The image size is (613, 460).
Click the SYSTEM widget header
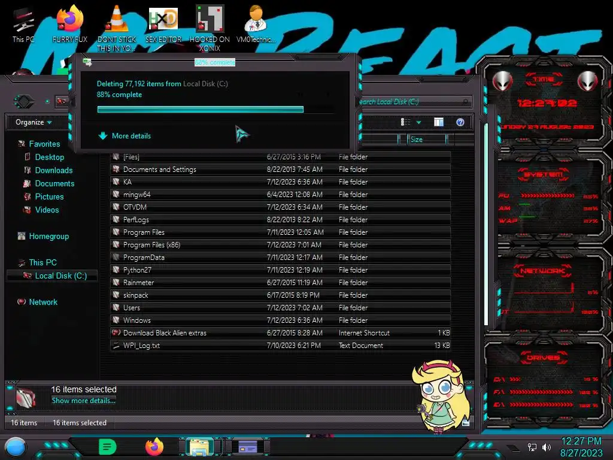point(544,174)
